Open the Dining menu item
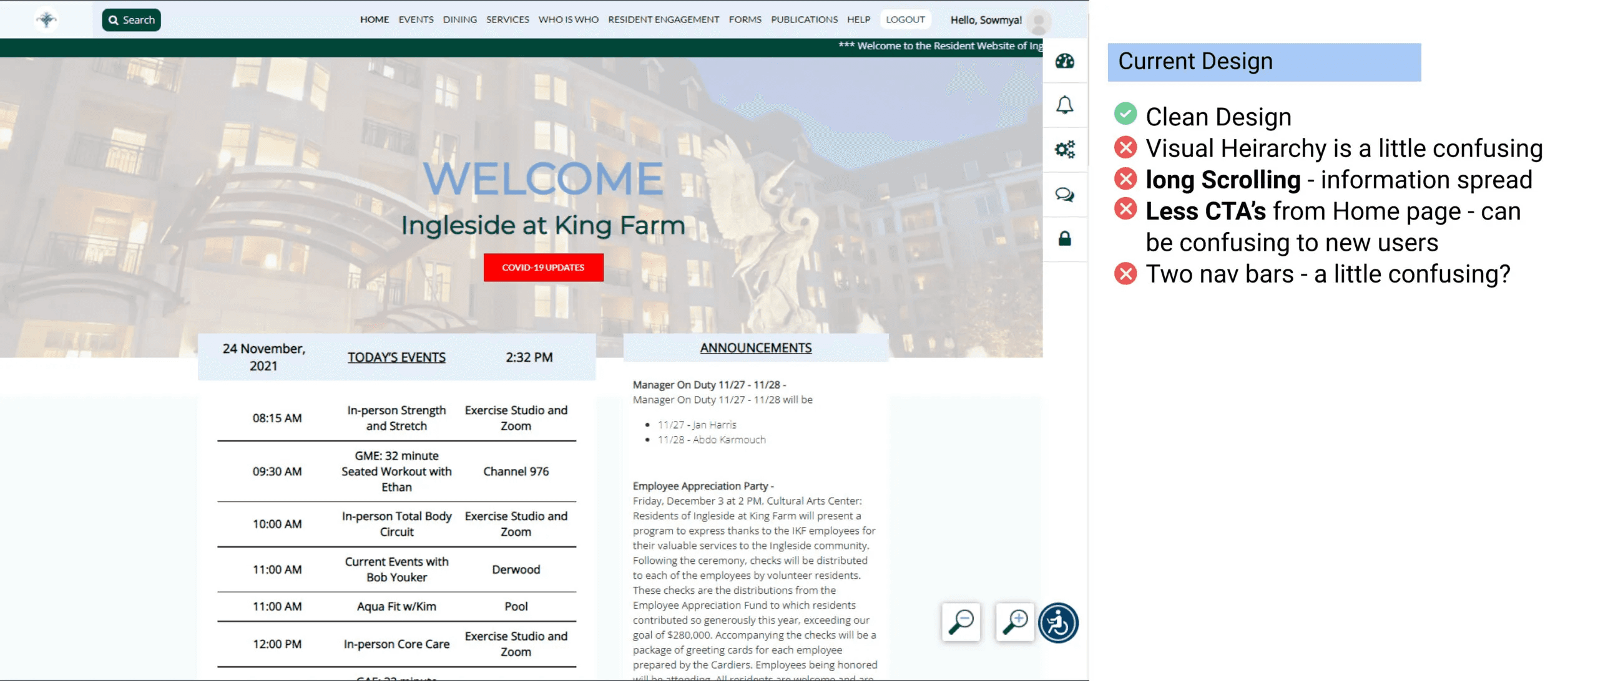Screen dimensions: 1598x681 click(x=459, y=20)
